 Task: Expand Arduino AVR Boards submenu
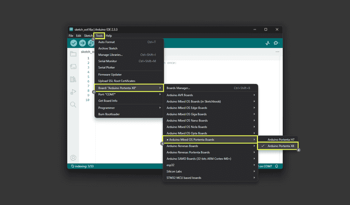(x=211, y=95)
